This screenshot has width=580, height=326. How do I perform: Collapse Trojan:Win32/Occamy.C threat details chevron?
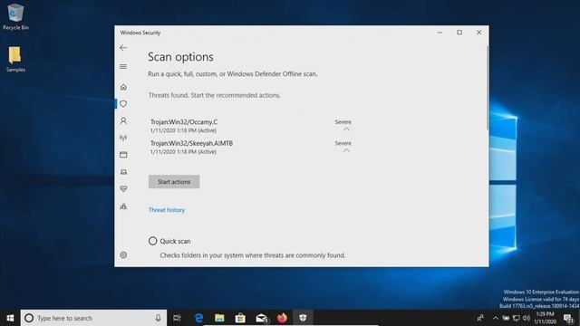pyautogui.click(x=346, y=129)
